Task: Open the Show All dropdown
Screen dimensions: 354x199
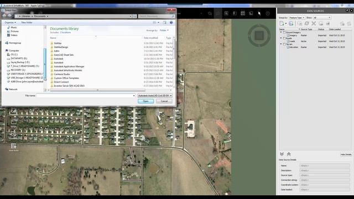Action: (322, 18)
